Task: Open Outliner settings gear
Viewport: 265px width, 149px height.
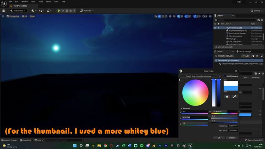Action: click(262, 20)
